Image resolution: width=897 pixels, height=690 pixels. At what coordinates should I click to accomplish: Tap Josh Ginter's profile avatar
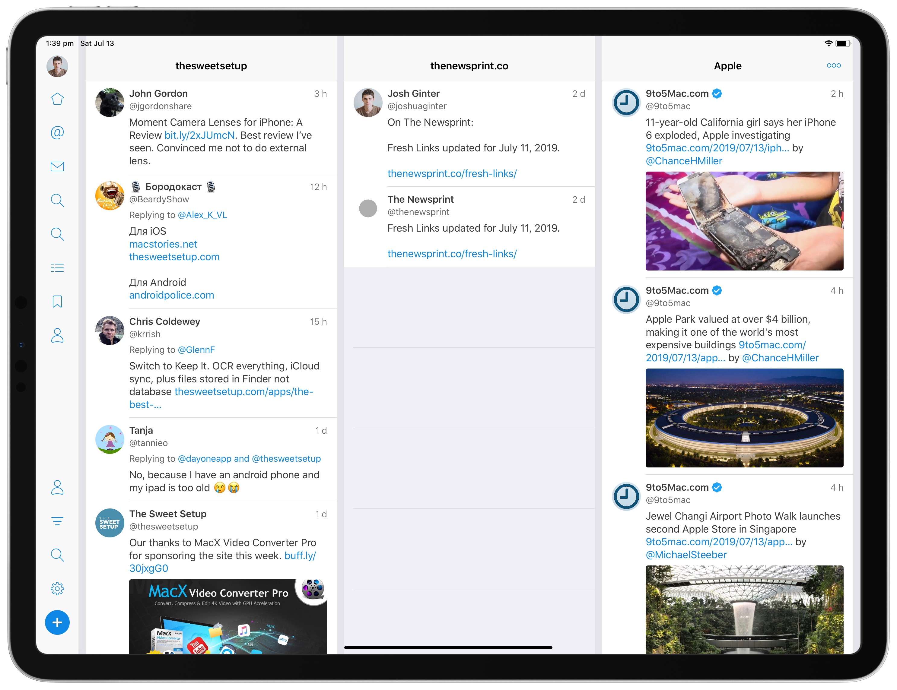(x=368, y=103)
